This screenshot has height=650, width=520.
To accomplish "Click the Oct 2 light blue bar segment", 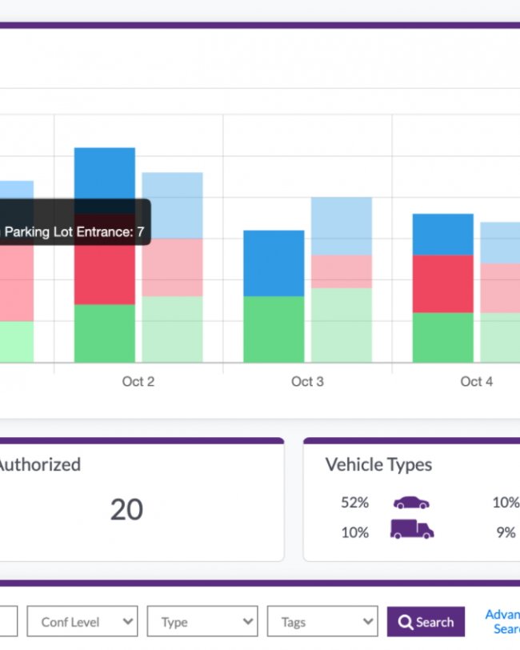I will point(172,205).
